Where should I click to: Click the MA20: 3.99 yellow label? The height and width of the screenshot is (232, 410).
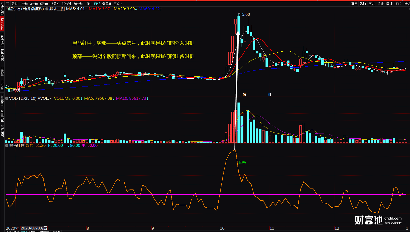pyautogui.click(x=125, y=9)
